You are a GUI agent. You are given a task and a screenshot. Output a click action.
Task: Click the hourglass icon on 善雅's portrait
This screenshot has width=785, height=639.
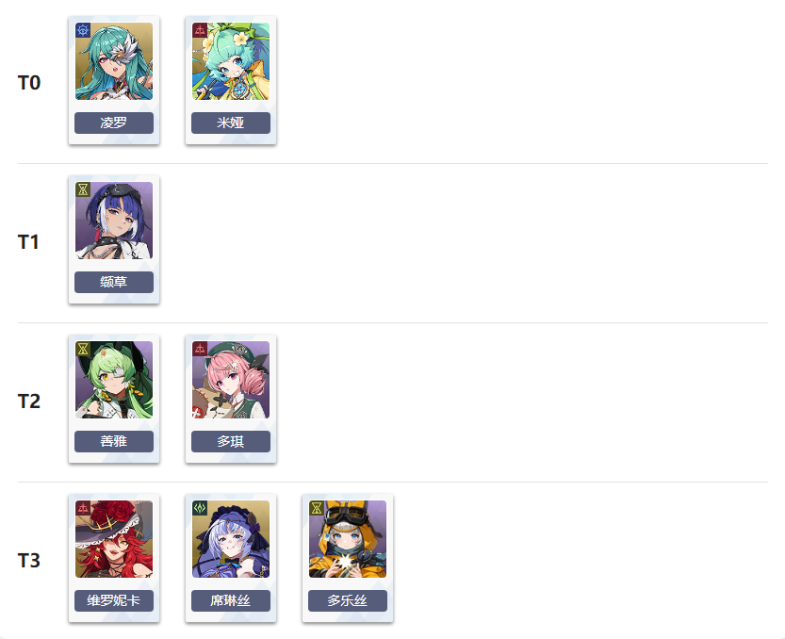click(x=83, y=349)
